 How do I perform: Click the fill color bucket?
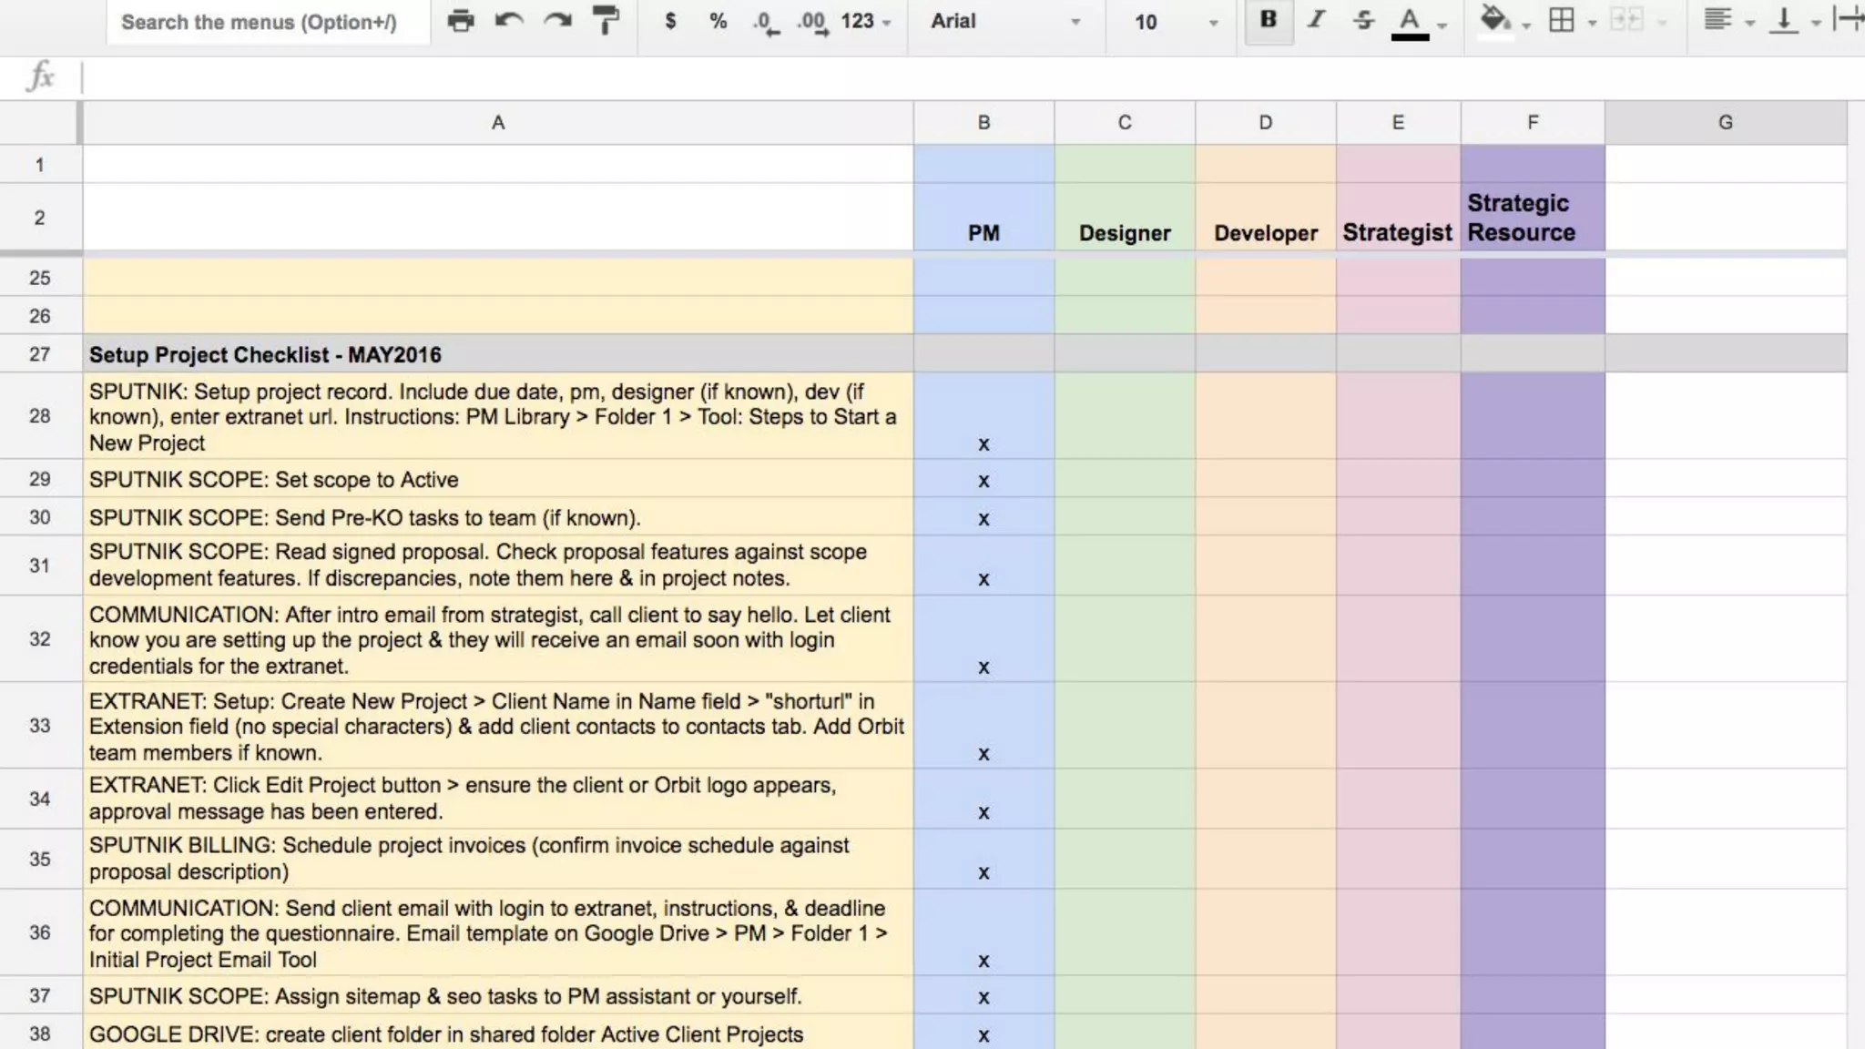click(x=1494, y=20)
